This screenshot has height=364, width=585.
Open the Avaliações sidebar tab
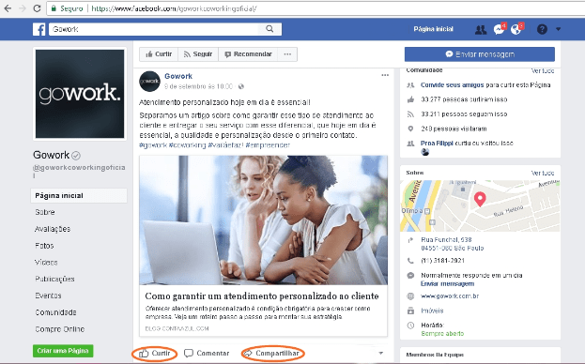(x=53, y=229)
